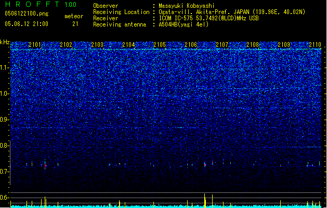Click the 1.0 frequency axis label
Screen dimensions: 327x208
pyautogui.click(x=4, y=94)
